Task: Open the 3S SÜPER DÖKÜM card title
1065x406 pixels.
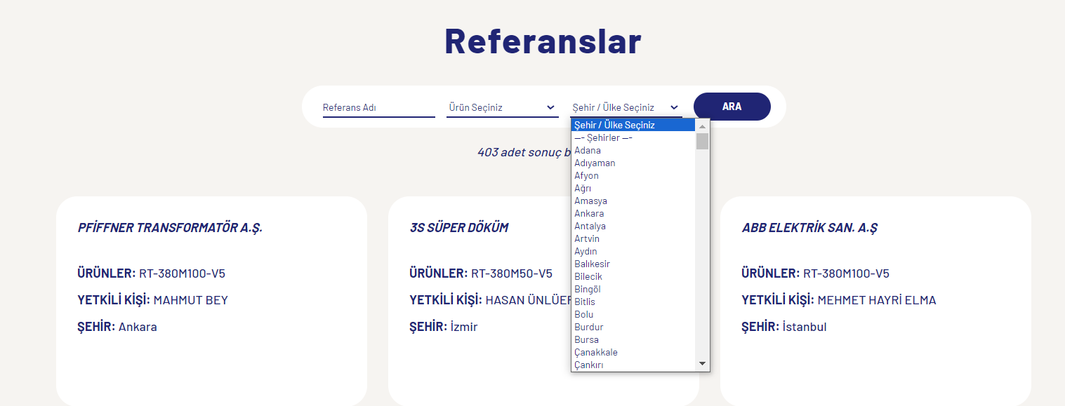Action: [x=459, y=228]
